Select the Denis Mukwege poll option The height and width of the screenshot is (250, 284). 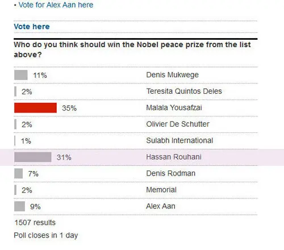pyautogui.click(x=136, y=75)
